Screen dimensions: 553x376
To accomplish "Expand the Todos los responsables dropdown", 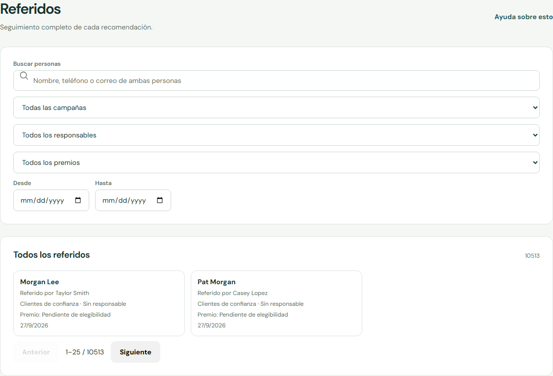I will point(276,135).
